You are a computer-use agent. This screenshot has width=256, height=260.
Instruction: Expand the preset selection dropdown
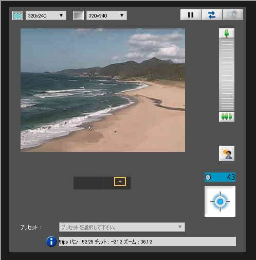click(x=122, y=227)
